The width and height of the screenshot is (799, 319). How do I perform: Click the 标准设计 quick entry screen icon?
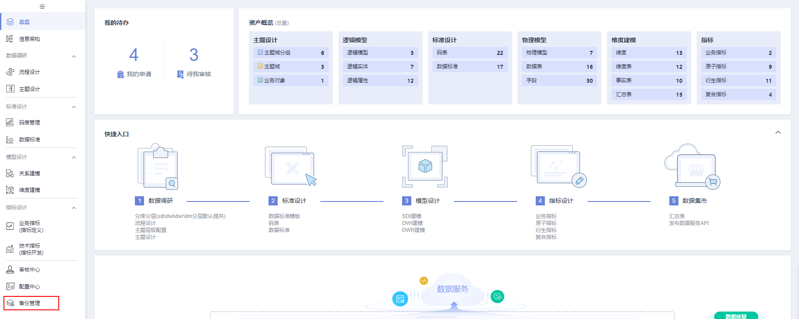coord(291,167)
